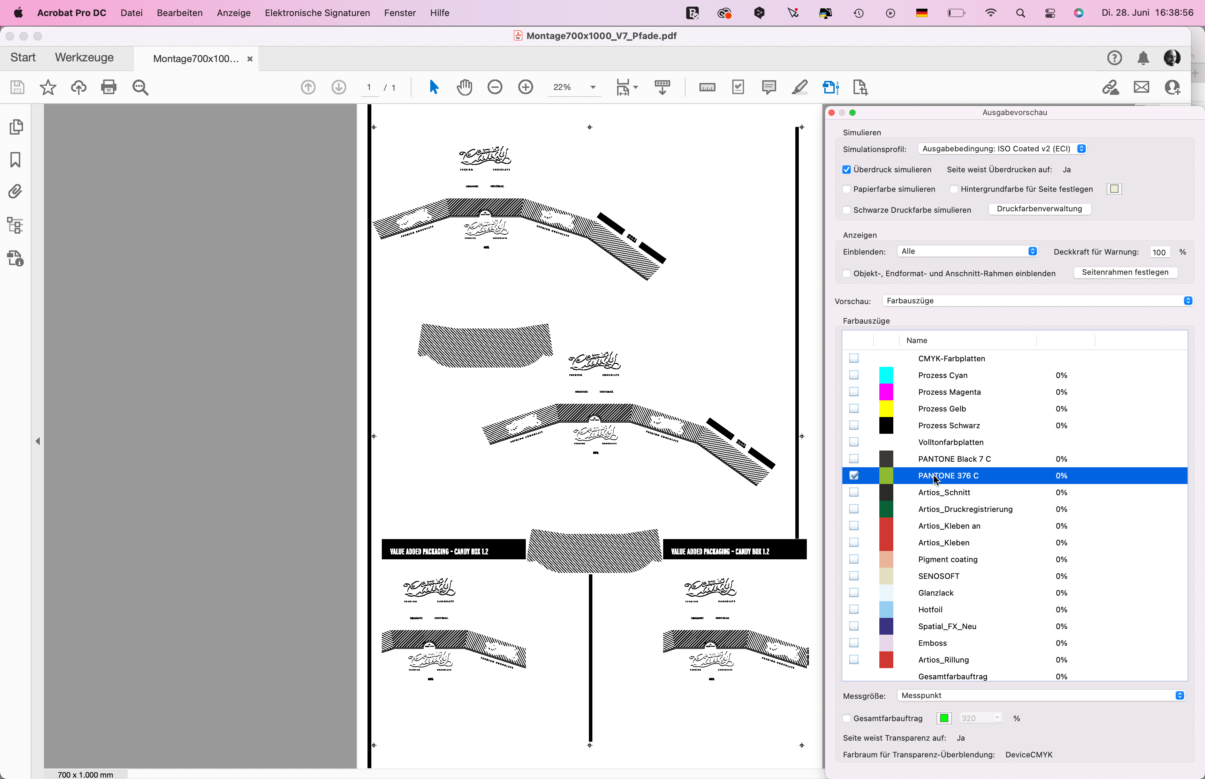Open Elektronische Signaturen menu
Viewport: 1205px width, 779px height.
[x=317, y=13]
